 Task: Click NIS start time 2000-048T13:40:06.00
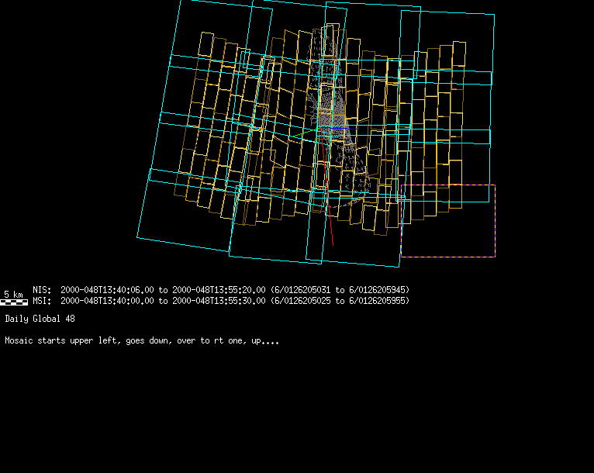(x=107, y=290)
